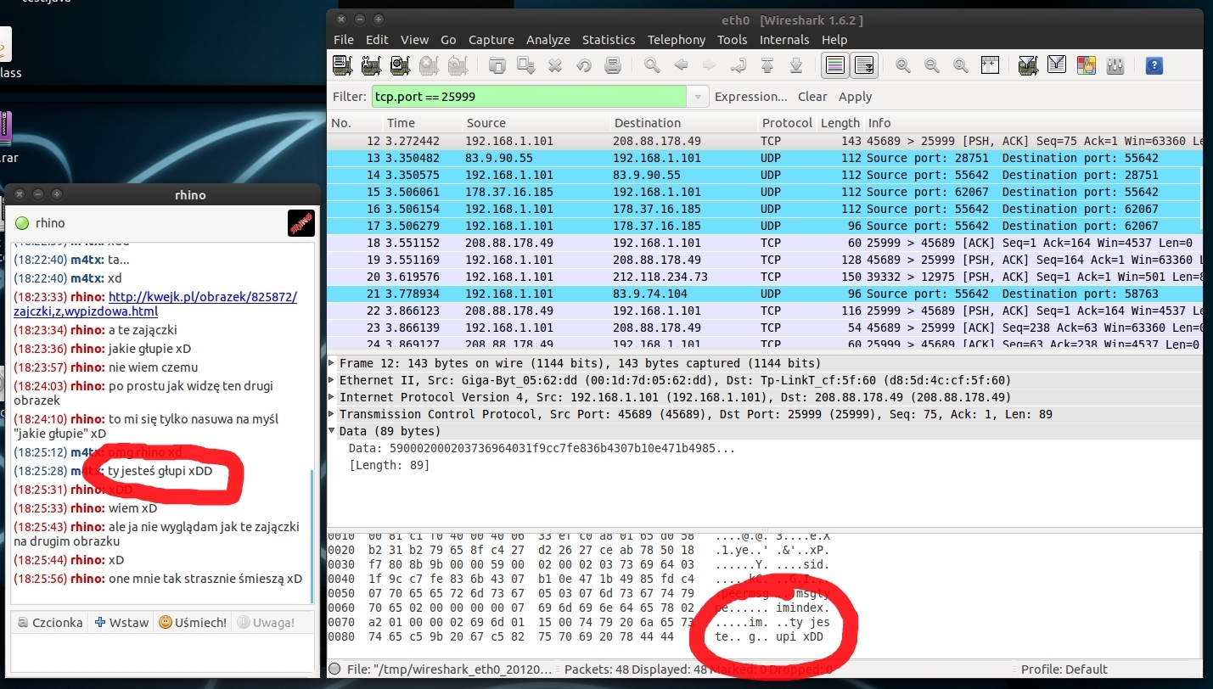1213x689 pixels.
Task: Open the Edit menu
Action: tap(377, 40)
